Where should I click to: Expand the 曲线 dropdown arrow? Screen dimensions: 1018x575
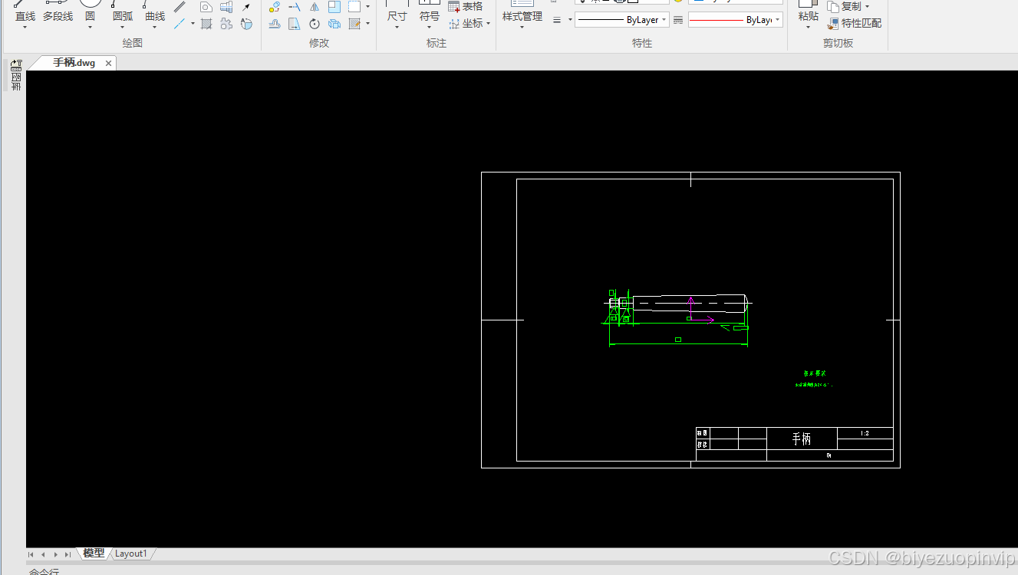pos(154,28)
